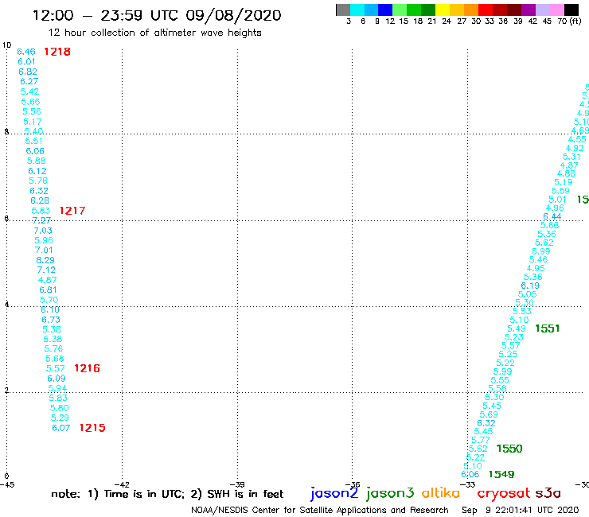Click the wave height value 8.29
Image resolution: width=589 pixels, height=517 pixels.
(45, 260)
